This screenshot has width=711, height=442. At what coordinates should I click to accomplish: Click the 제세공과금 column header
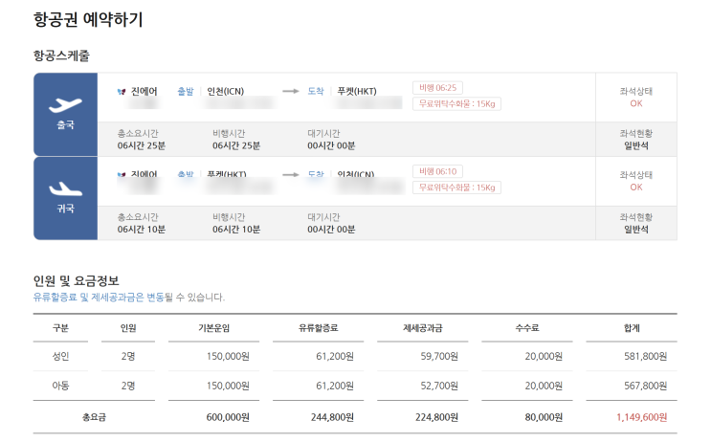pyautogui.click(x=422, y=328)
